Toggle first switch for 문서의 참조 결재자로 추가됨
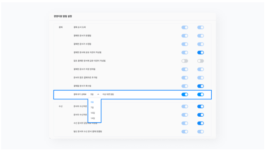This screenshot has width=266, height=150. coord(185,78)
